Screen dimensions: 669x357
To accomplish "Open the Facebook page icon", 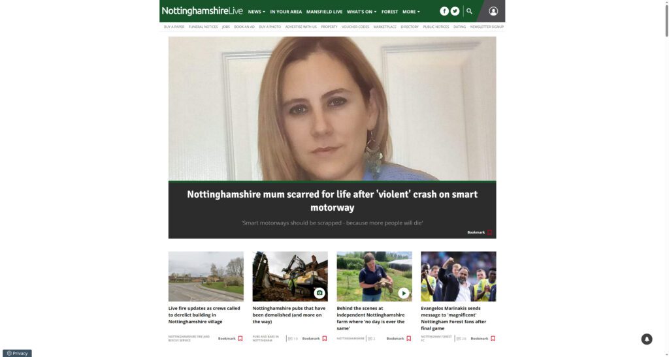I will (x=444, y=12).
